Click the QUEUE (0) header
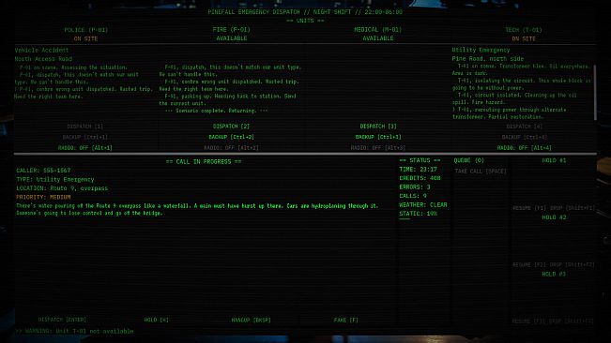Image resolution: width=611 pixels, height=343 pixels. (x=468, y=160)
